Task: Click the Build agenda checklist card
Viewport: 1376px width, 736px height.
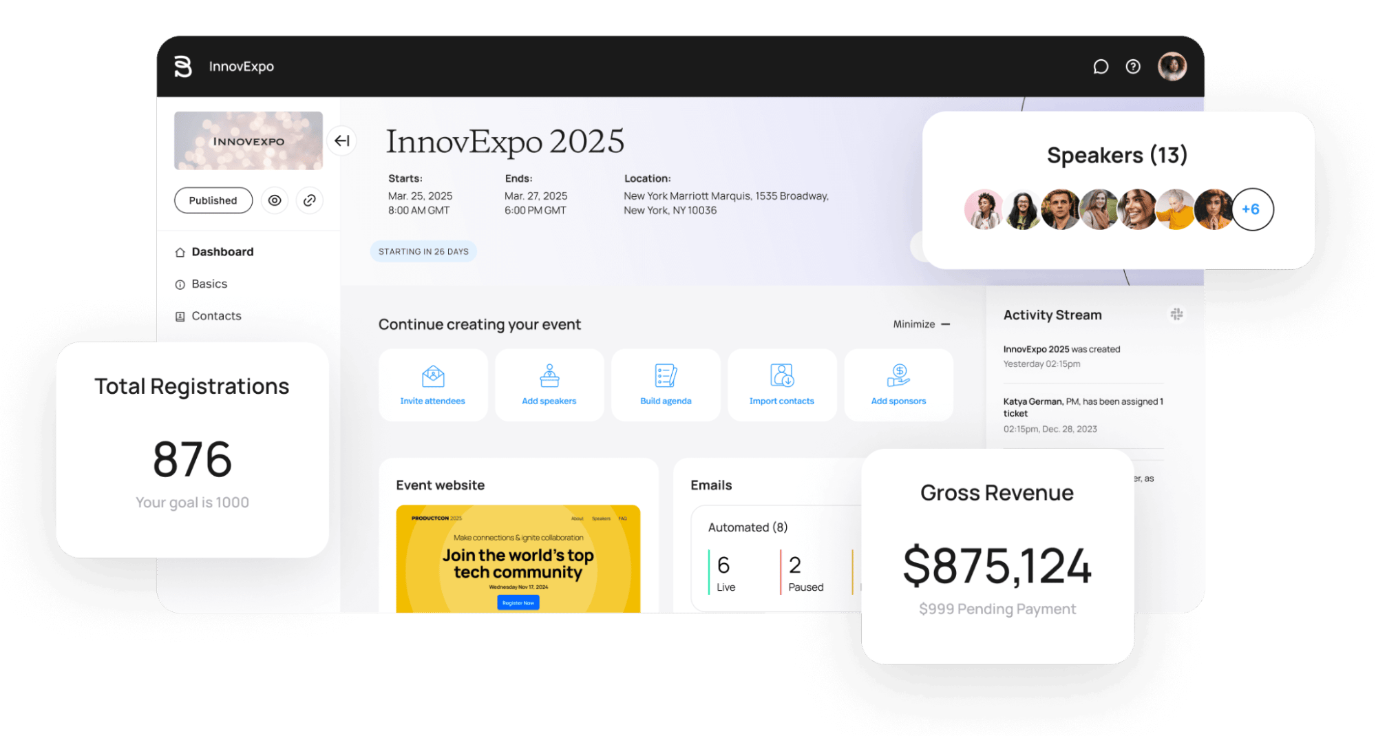Action: tap(666, 385)
